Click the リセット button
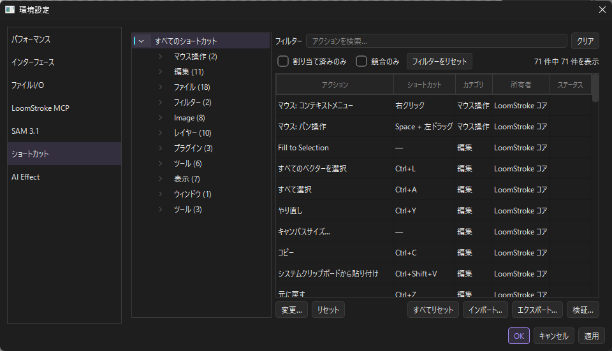612x351 pixels. pos(328,310)
